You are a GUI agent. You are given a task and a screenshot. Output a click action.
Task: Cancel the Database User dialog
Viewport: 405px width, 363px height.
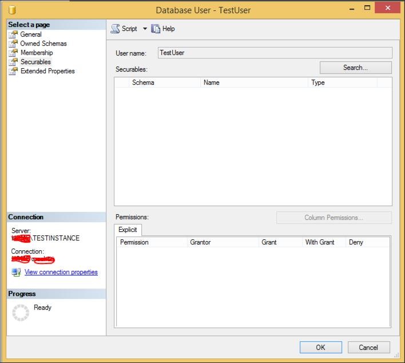click(x=368, y=347)
